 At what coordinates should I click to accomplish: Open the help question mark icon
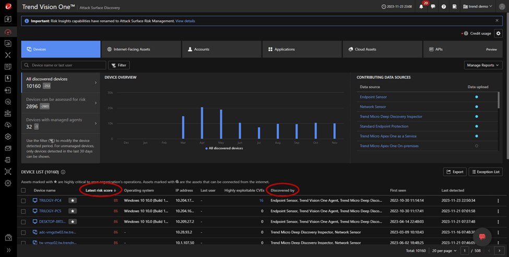point(444,6)
